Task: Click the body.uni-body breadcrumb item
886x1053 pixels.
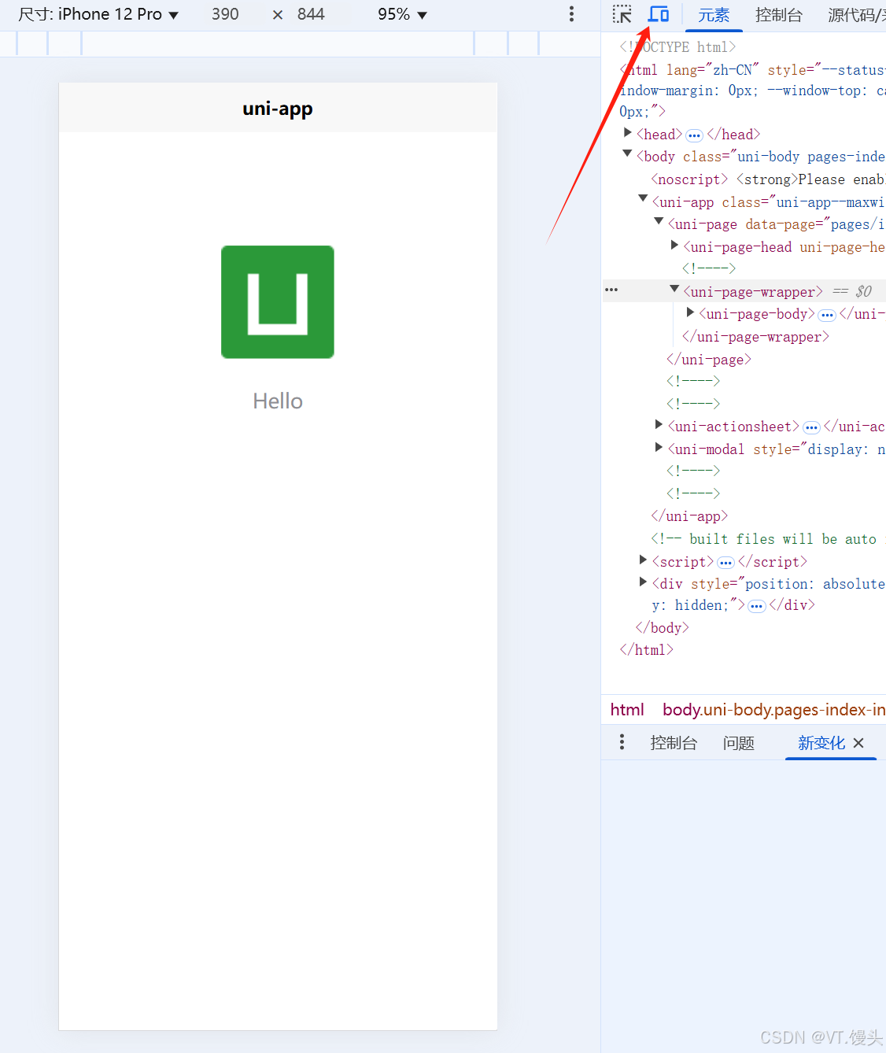Action: [774, 710]
